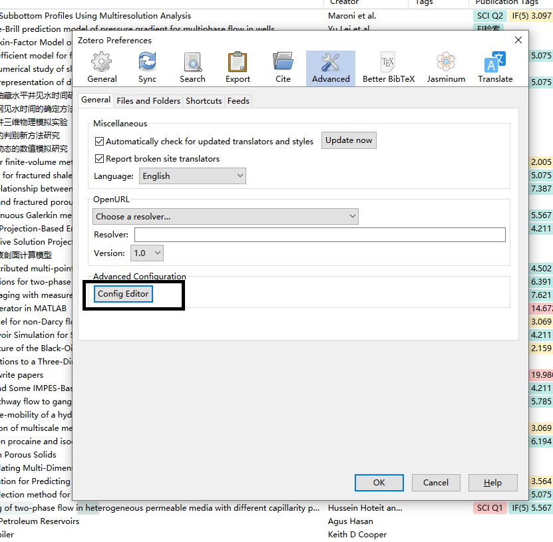Focus the Resolver text field

(x=320, y=235)
